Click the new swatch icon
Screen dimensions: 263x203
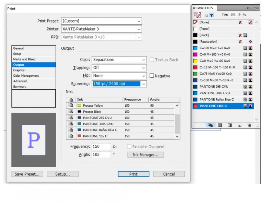pyautogui.click(x=239, y=125)
